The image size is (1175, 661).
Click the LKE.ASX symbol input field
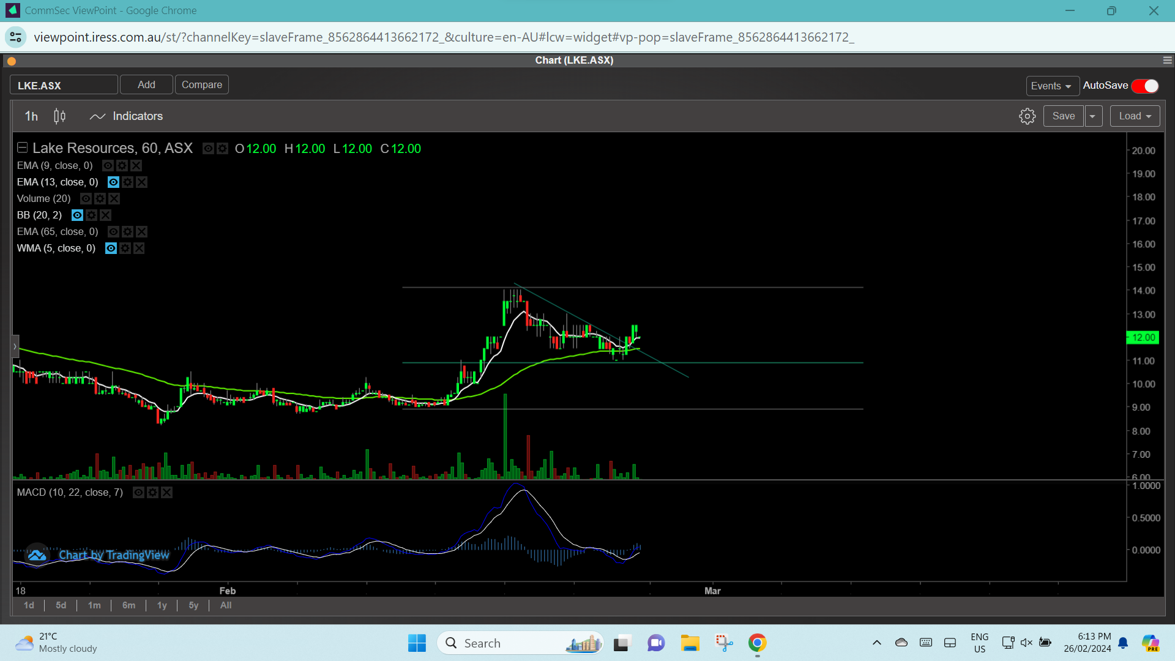(x=64, y=85)
